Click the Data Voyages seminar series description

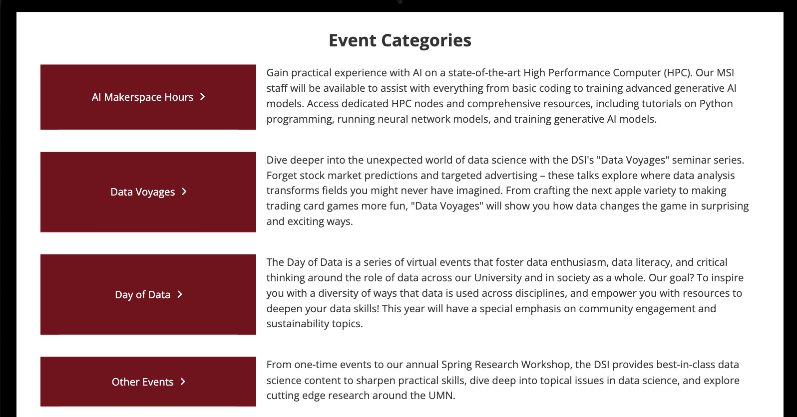click(507, 191)
